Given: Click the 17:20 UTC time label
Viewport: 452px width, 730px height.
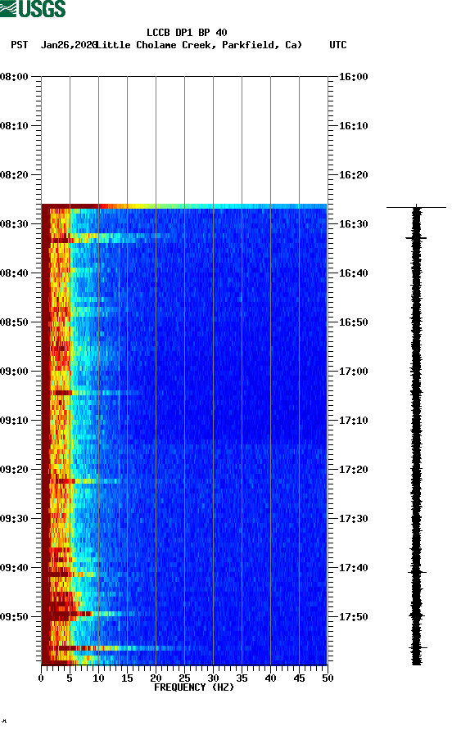Looking at the screenshot, I should (353, 469).
